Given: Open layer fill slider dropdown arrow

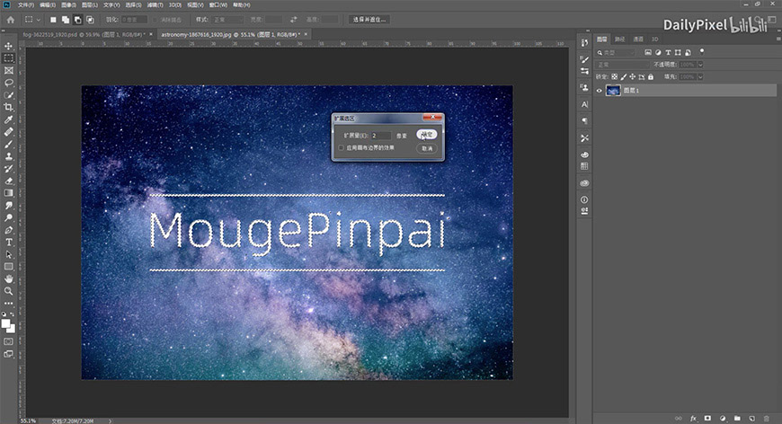Looking at the screenshot, I should (x=700, y=76).
